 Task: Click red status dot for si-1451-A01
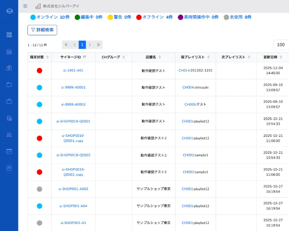pos(39,70)
